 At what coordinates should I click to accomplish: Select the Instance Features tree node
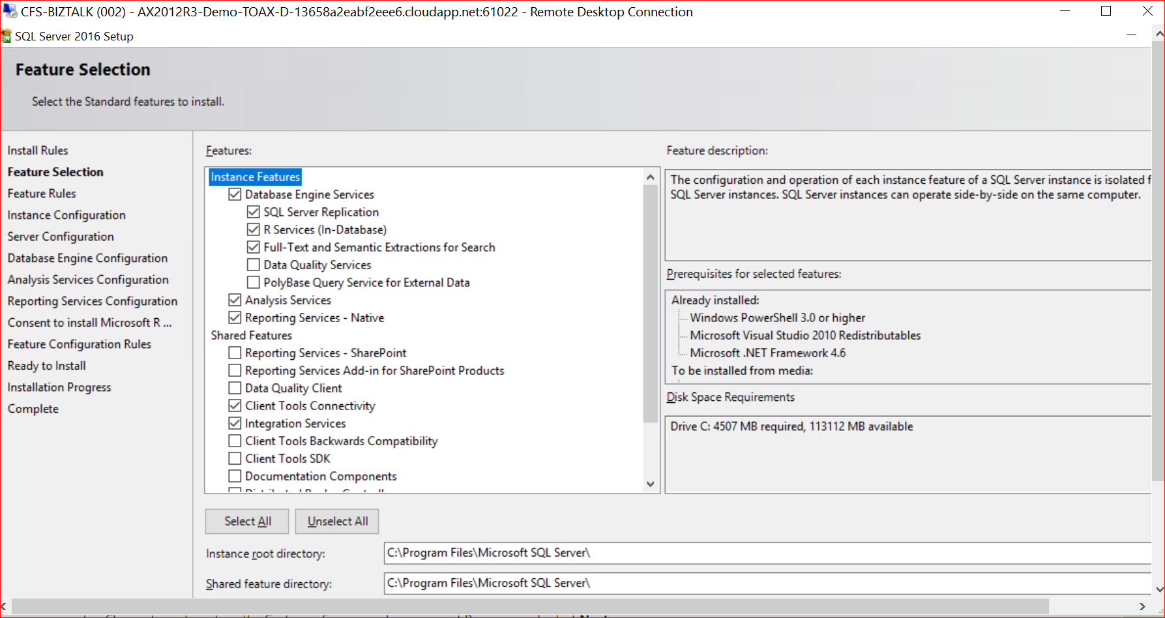[x=255, y=177]
